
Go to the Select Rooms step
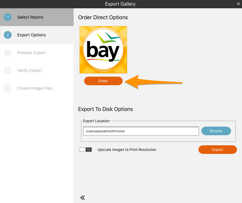click(37, 17)
